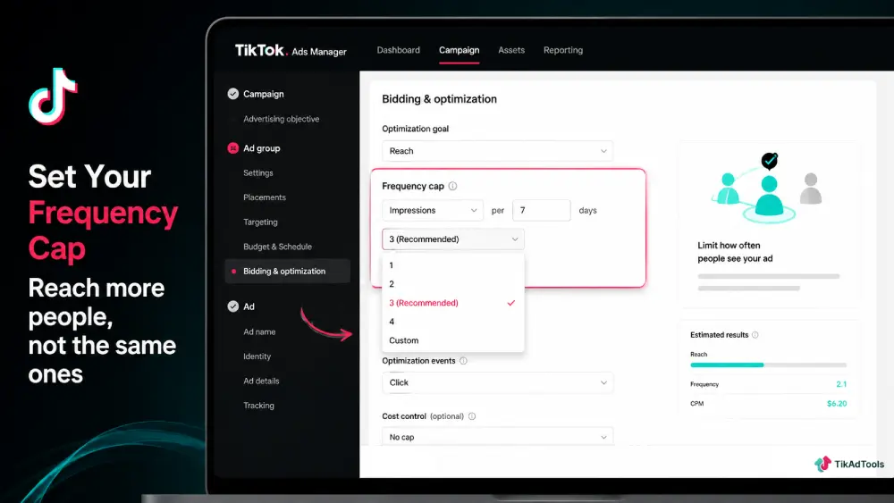Screen dimensions: 894x503
Task: Open Ad details in the sidebar
Action: pyautogui.click(x=261, y=381)
